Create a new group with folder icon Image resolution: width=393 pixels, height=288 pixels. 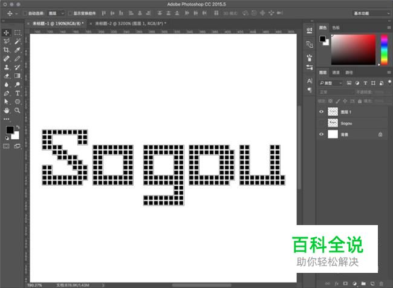363,284
